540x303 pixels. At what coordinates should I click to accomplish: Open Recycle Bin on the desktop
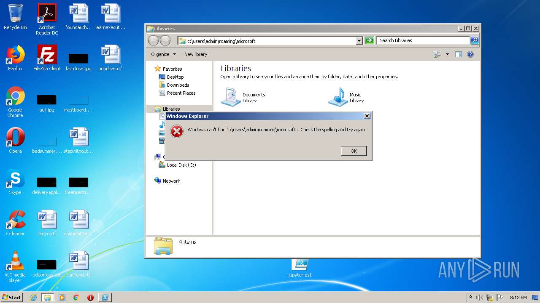[15, 17]
